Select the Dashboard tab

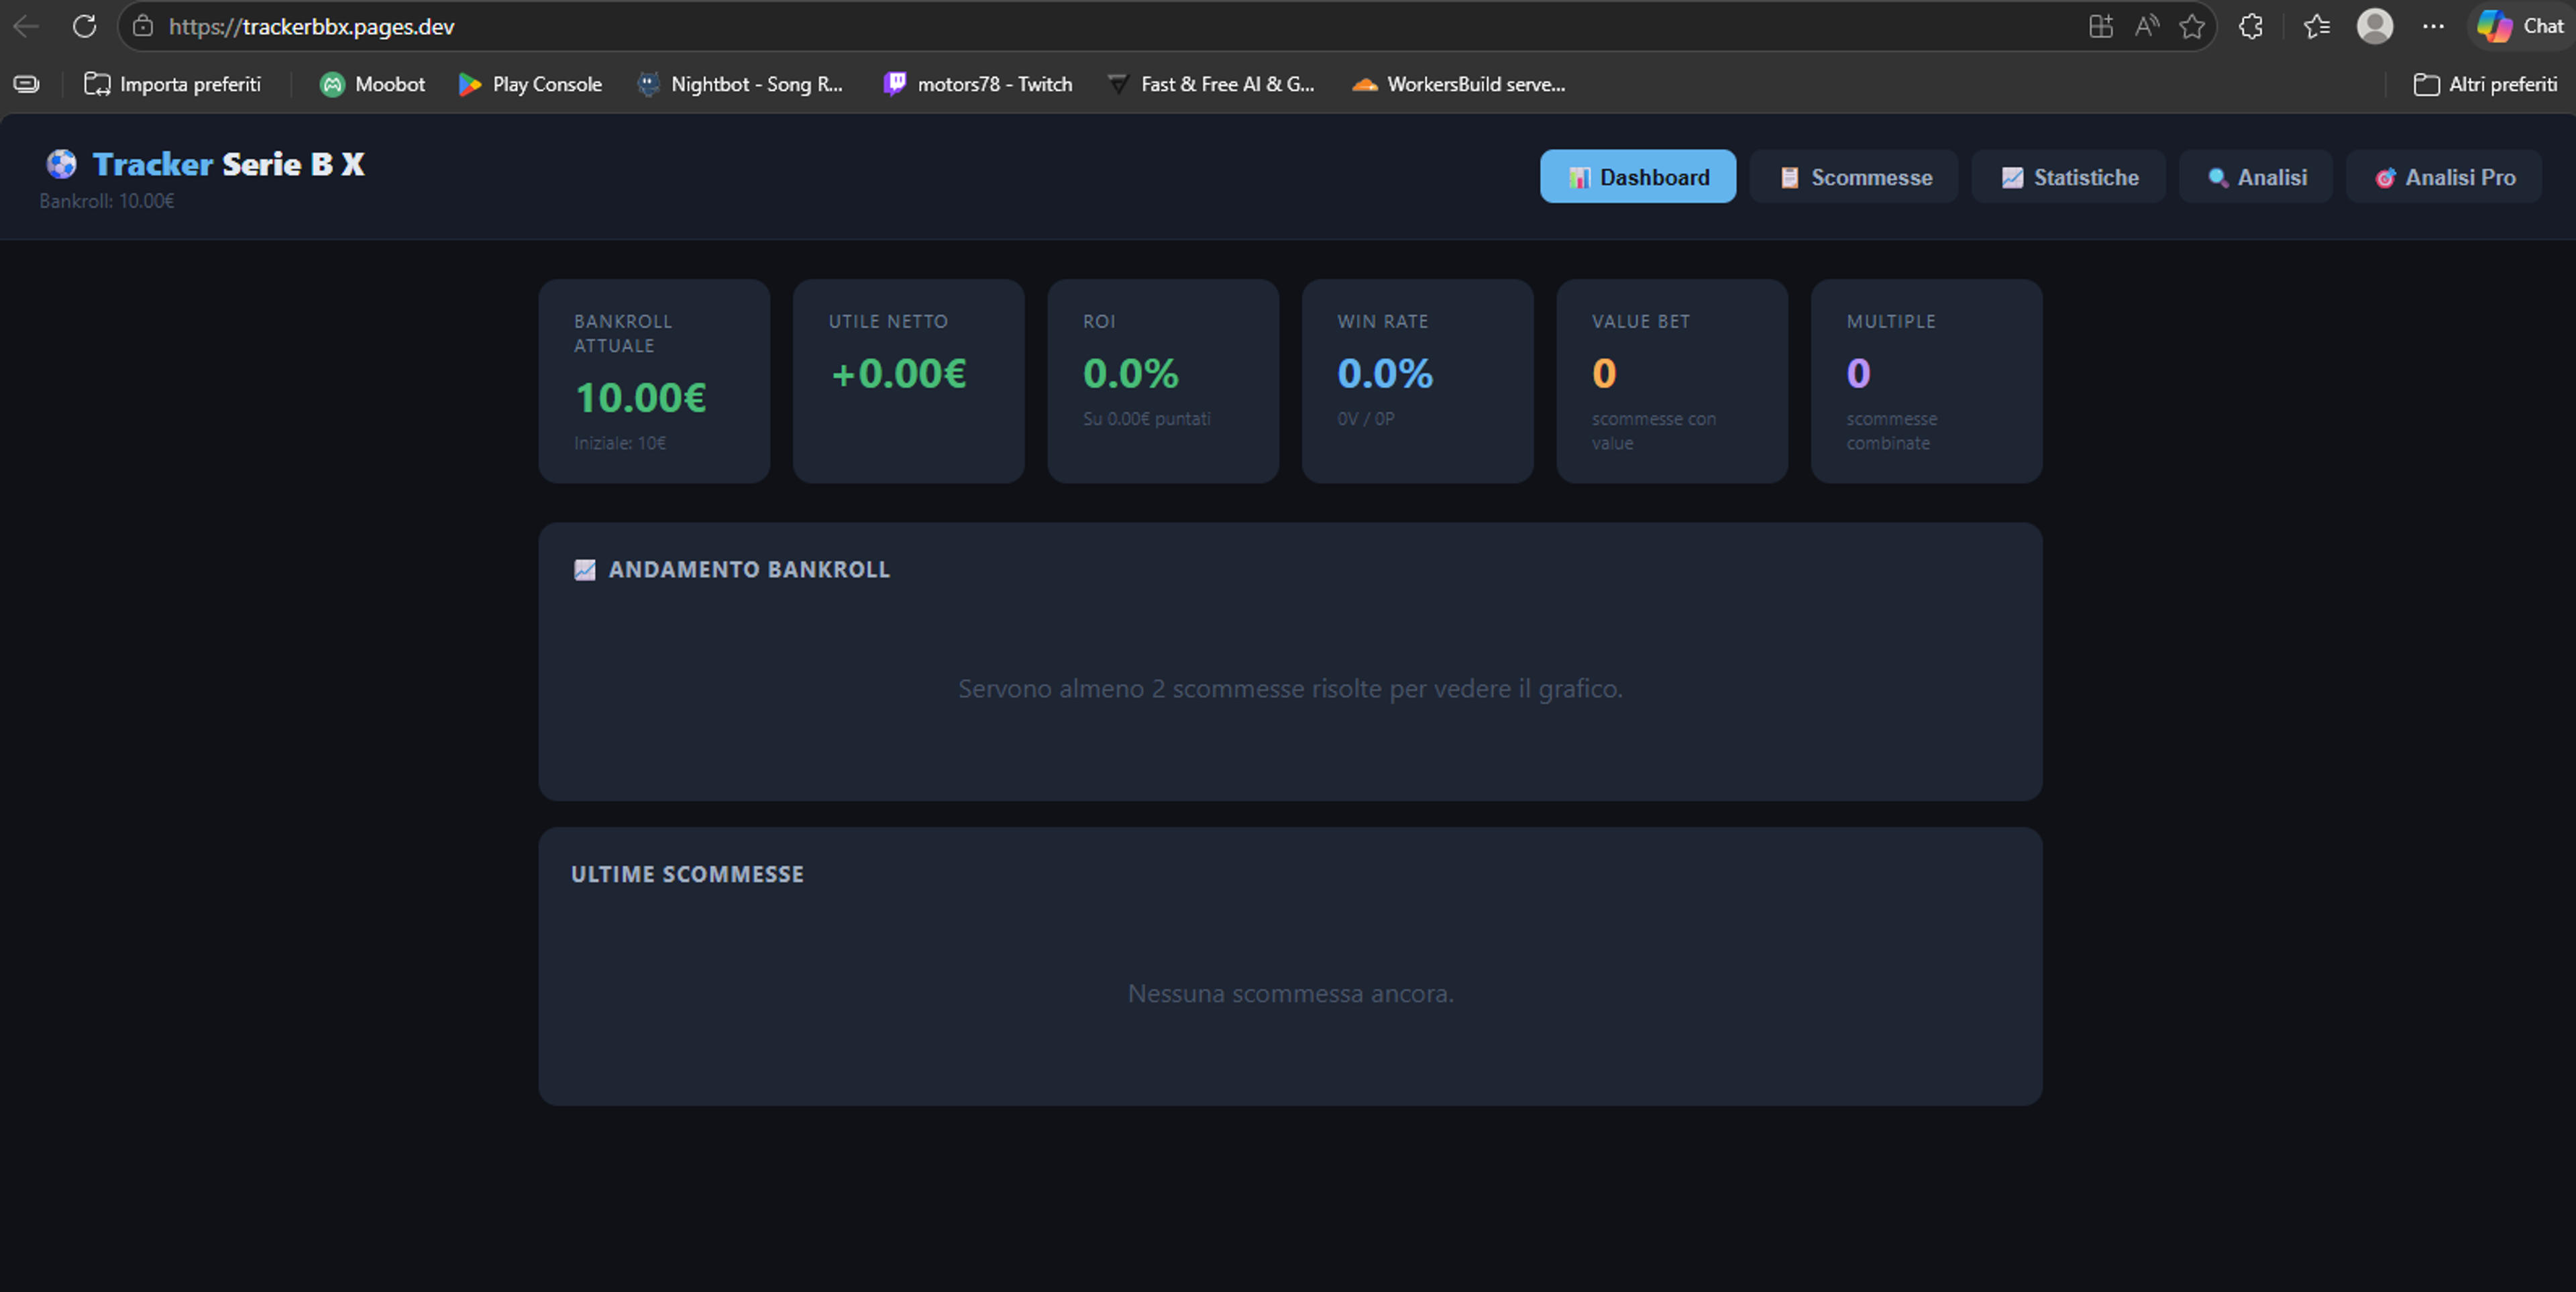coord(1638,177)
